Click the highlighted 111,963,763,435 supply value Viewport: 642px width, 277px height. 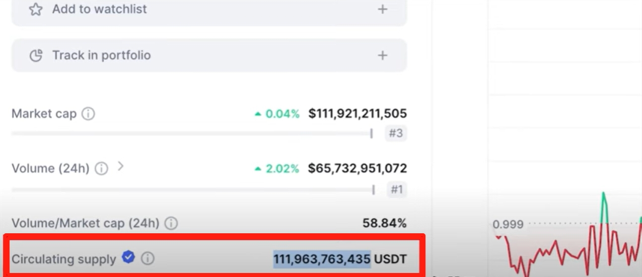pos(322,259)
